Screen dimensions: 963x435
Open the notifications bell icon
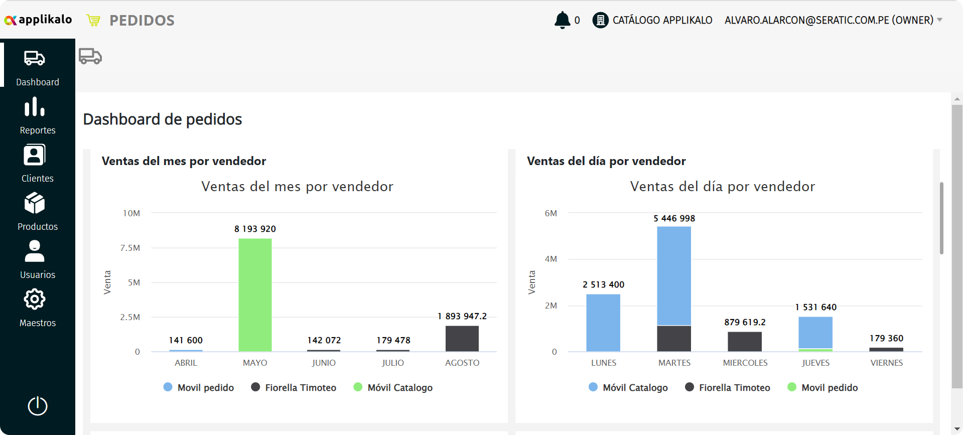click(x=562, y=20)
